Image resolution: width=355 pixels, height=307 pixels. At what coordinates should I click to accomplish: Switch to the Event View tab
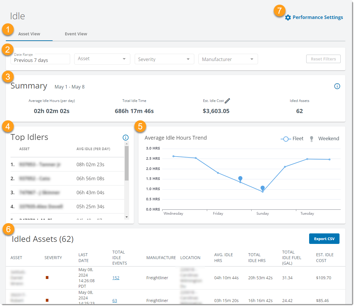[x=76, y=34]
